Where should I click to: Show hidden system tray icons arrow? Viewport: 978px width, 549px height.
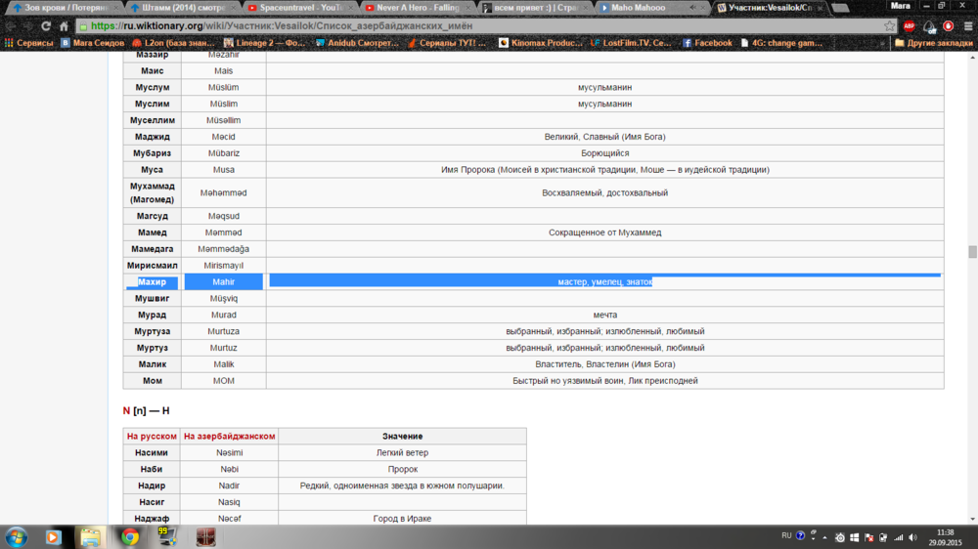click(x=824, y=536)
